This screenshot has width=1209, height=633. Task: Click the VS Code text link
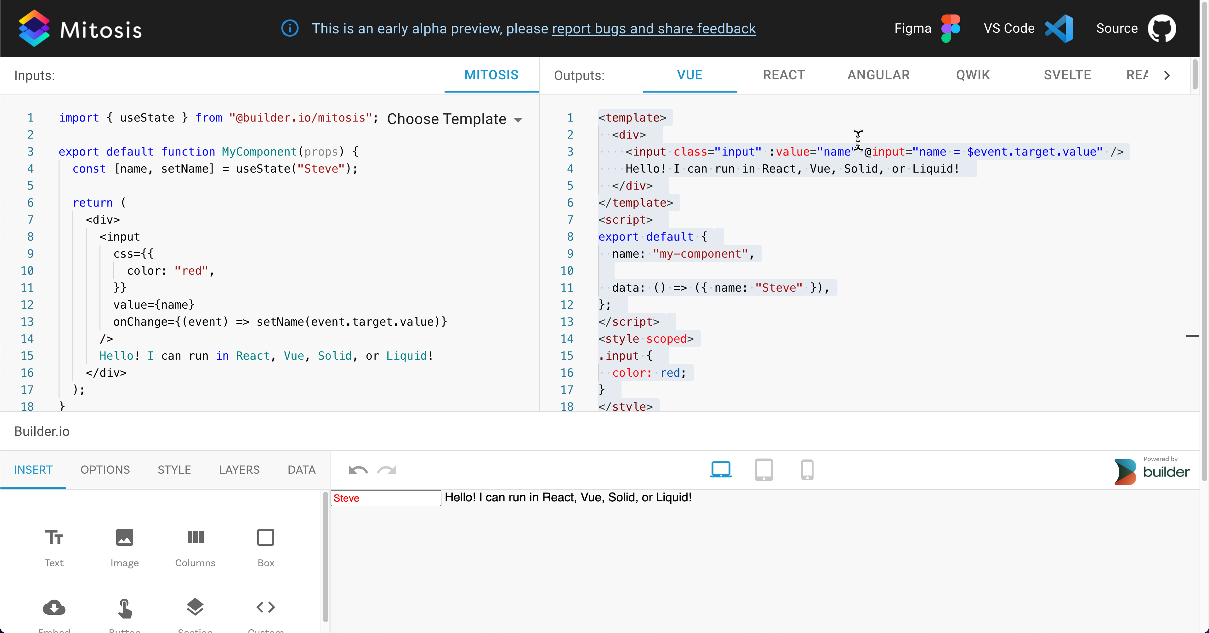point(1009,29)
